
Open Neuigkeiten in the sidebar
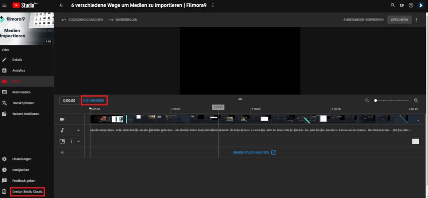tap(27, 170)
